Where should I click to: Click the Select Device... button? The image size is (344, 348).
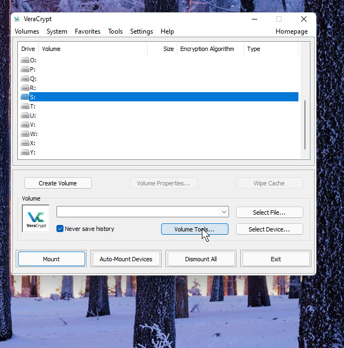coord(269,229)
